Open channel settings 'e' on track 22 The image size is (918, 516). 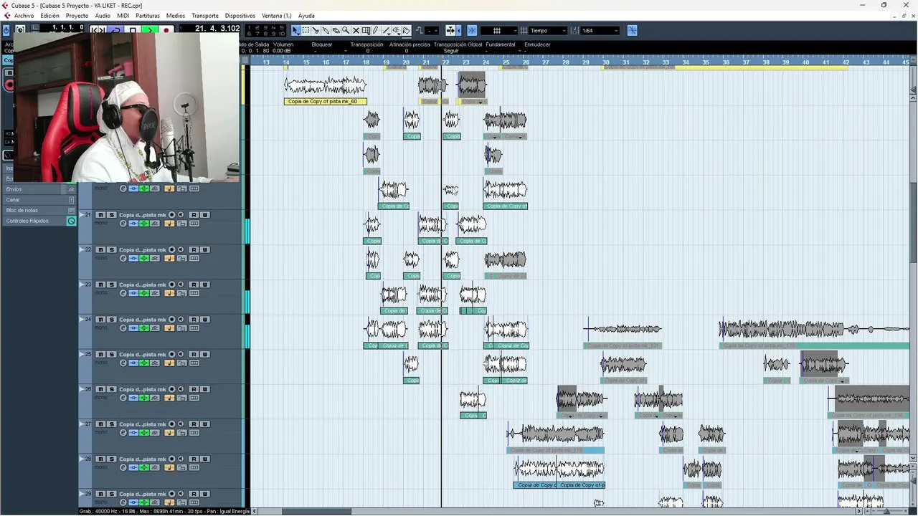[123, 259]
